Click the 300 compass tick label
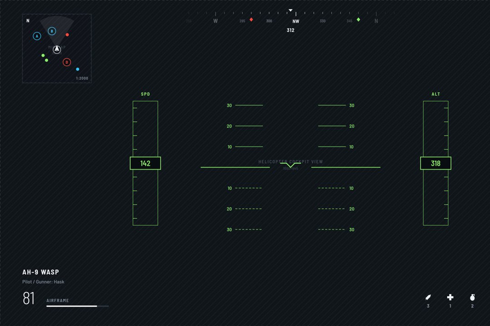 tap(269, 21)
